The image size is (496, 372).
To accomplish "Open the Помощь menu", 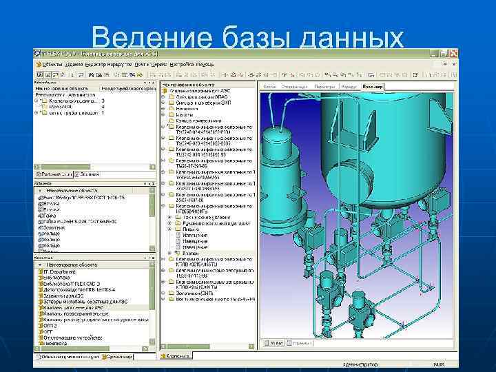I will click(x=205, y=65).
